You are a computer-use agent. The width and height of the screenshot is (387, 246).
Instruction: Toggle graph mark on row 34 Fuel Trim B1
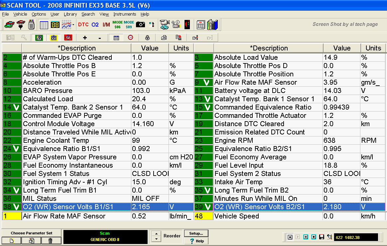tap(16, 190)
